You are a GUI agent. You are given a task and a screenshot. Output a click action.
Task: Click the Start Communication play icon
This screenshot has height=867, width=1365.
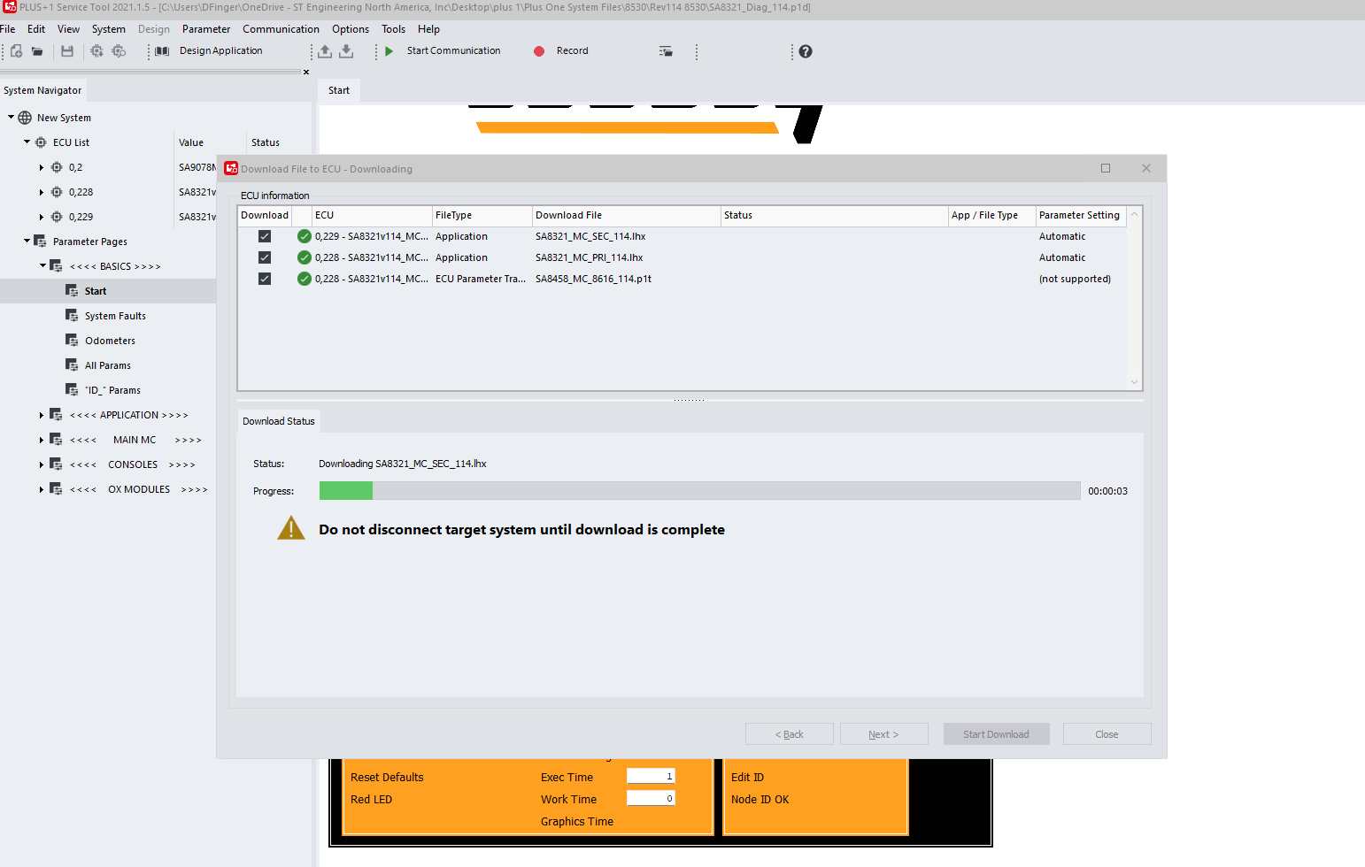[x=389, y=50]
